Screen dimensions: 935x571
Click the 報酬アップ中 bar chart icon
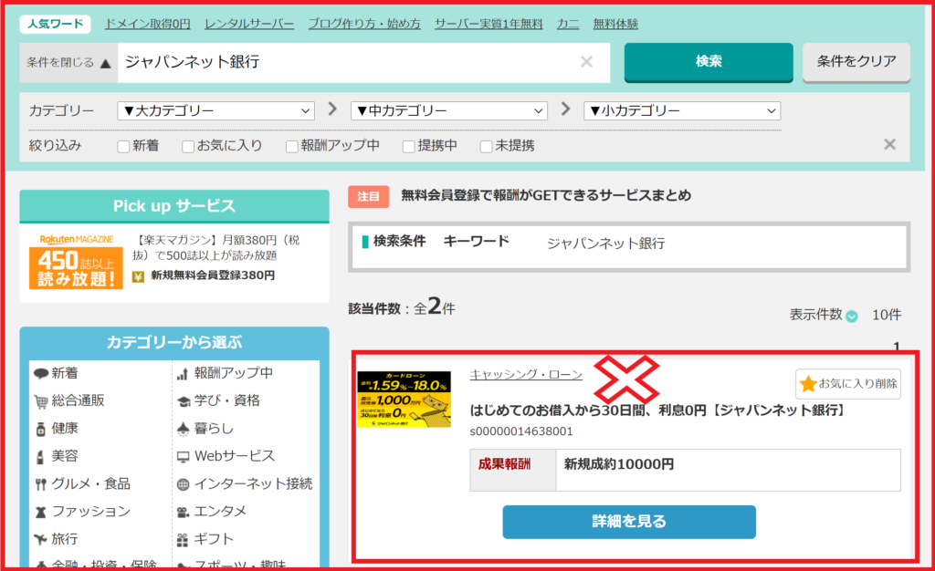[183, 374]
